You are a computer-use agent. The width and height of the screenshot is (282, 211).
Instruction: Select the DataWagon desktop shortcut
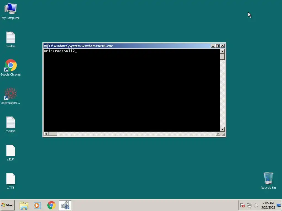10,96
